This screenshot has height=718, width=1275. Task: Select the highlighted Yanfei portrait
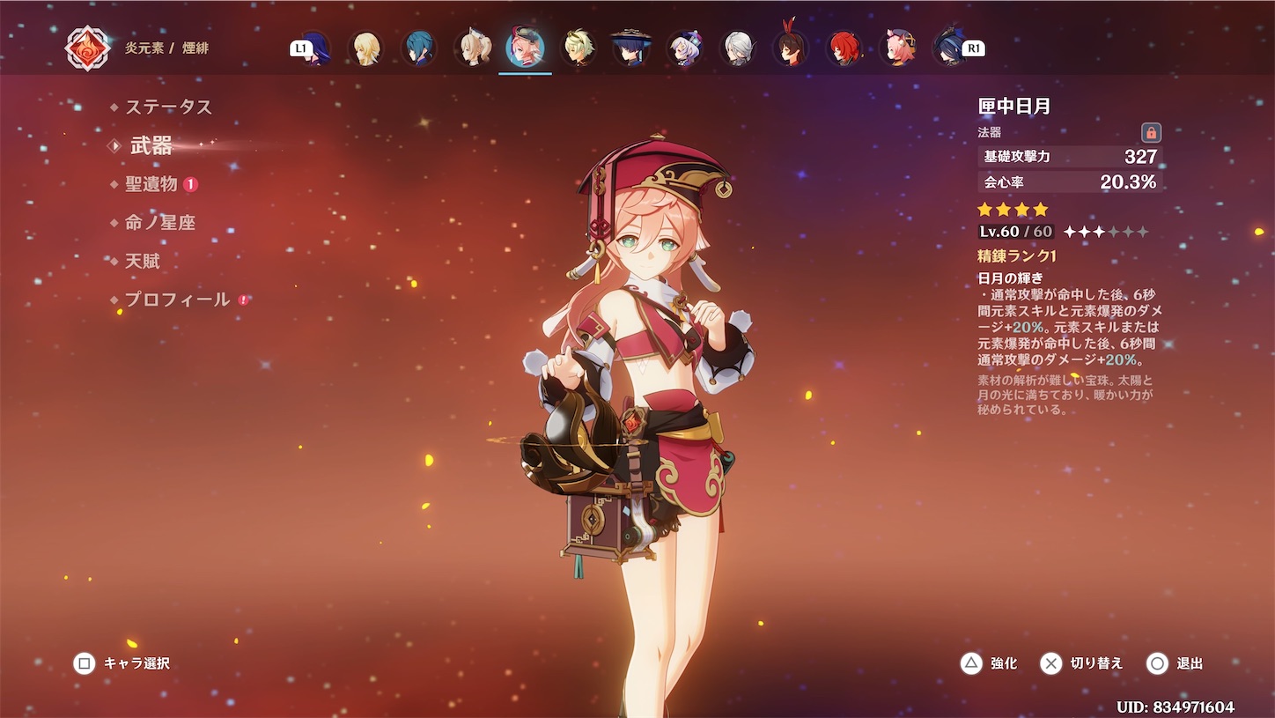click(x=525, y=48)
